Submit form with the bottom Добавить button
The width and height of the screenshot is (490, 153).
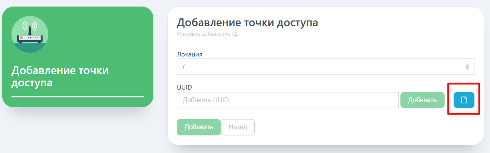pos(199,127)
